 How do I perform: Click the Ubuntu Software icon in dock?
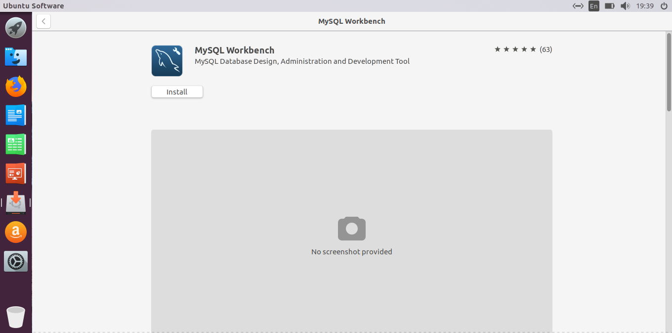click(16, 202)
